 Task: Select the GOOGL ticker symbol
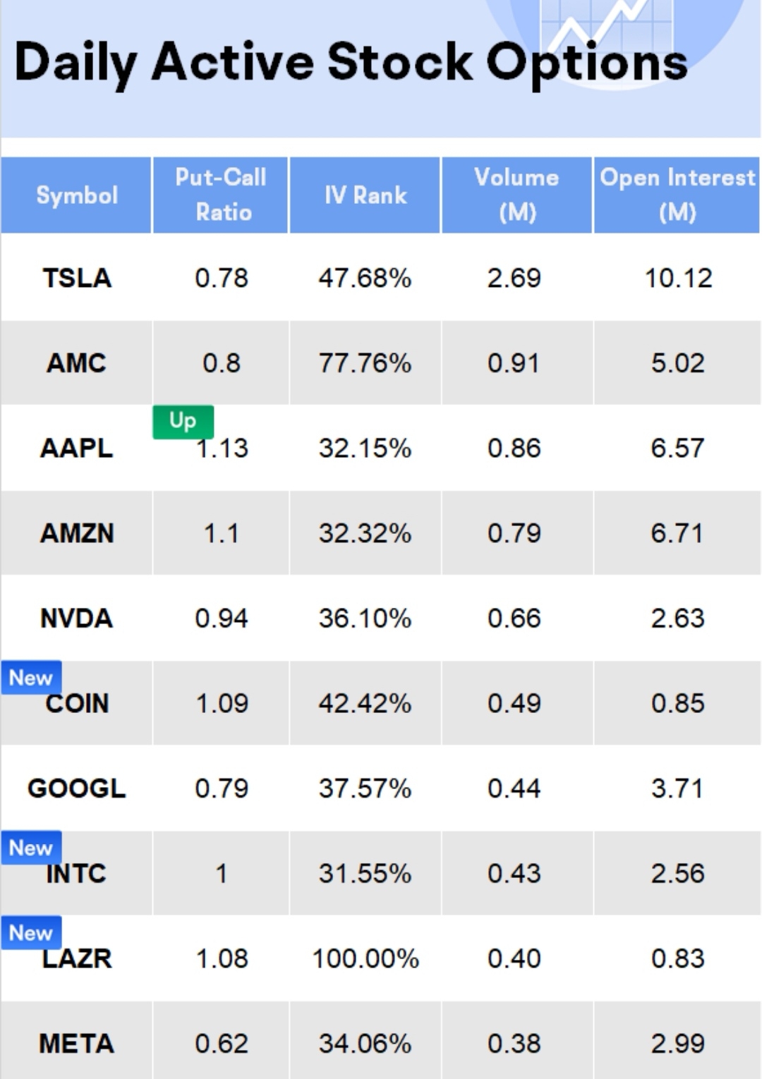click(x=76, y=788)
